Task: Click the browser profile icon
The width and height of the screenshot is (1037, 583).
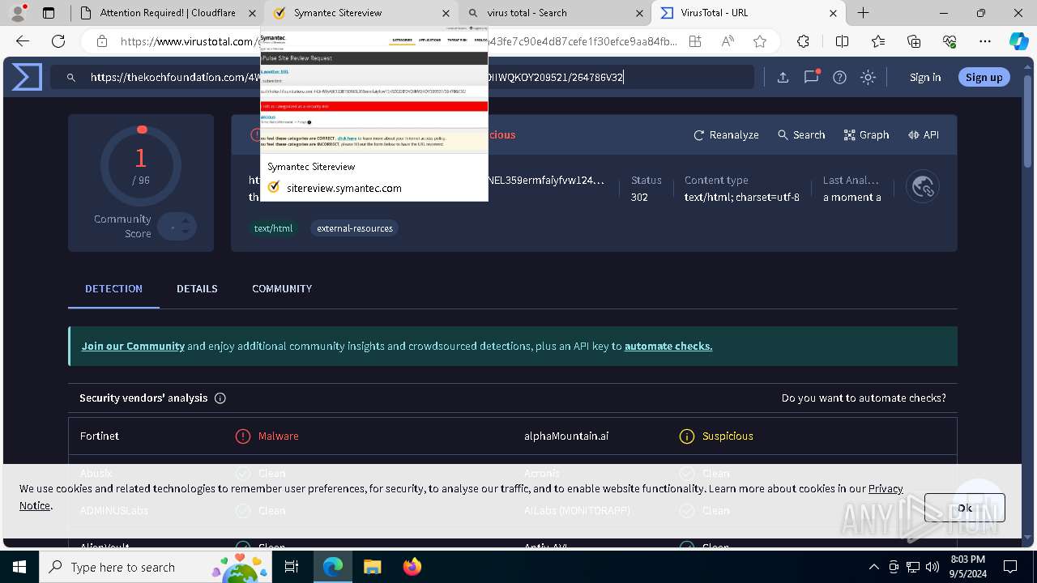Action: 18,13
